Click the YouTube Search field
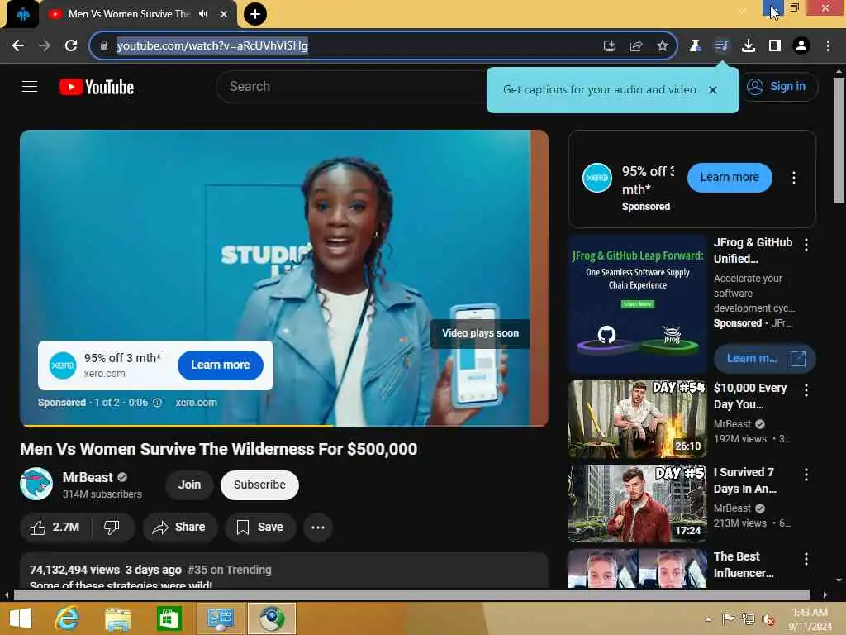Image resolution: width=846 pixels, height=635 pixels. 350,86
